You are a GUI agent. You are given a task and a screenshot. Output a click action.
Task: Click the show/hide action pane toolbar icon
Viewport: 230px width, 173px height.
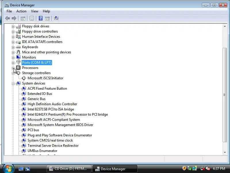(x=47, y=18)
